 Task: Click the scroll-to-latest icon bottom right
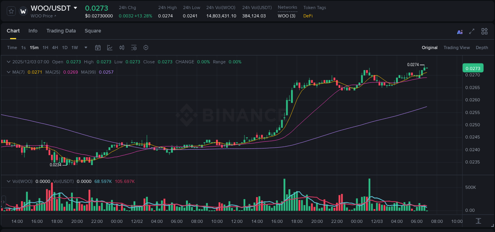pyautogui.click(x=478, y=222)
